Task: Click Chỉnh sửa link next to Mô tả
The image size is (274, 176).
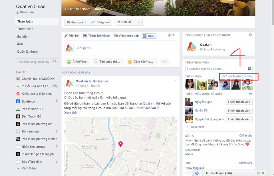Action: point(245,136)
